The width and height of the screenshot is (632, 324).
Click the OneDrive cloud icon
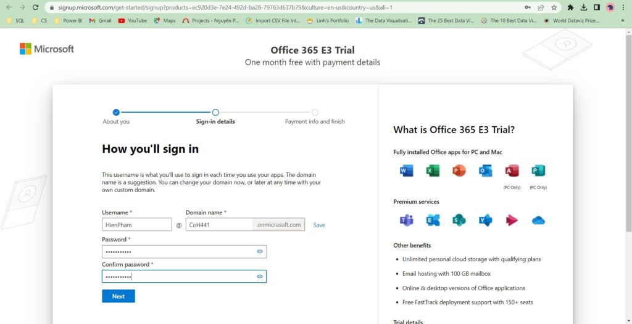pos(538,220)
